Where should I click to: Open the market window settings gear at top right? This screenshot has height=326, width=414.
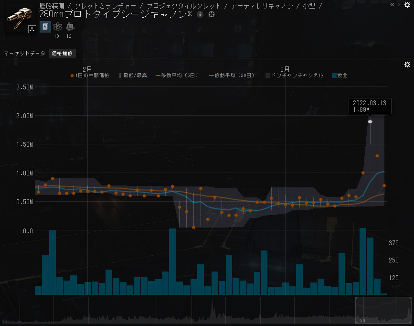(x=407, y=5)
